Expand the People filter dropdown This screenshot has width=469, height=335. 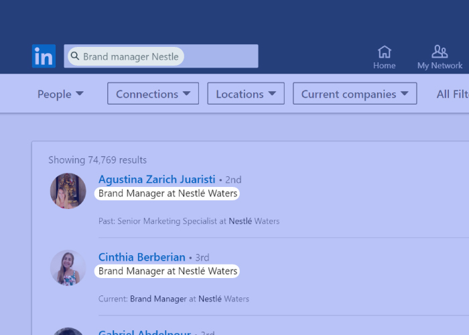coord(60,94)
